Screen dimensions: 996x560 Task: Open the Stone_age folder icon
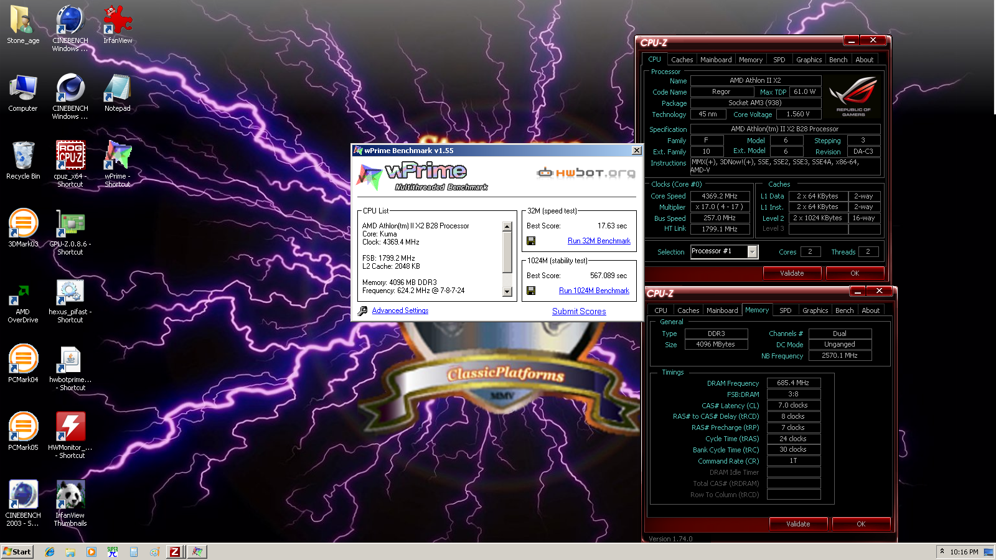click(23, 25)
